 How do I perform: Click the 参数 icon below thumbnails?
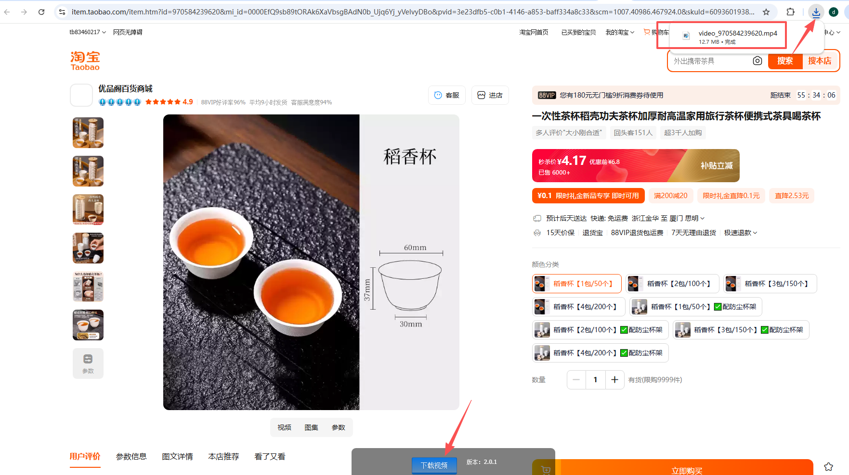point(88,363)
